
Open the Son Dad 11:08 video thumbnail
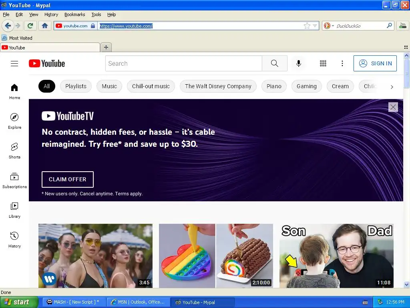336,256
